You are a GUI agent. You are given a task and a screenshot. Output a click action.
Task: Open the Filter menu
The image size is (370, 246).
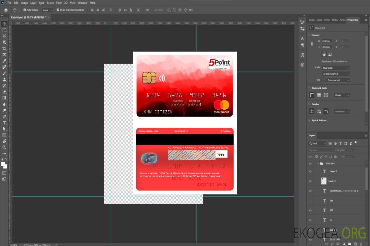tap(59, 3)
